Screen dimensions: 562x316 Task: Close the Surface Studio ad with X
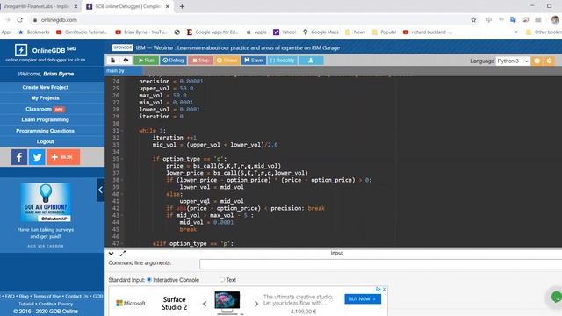point(385,289)
